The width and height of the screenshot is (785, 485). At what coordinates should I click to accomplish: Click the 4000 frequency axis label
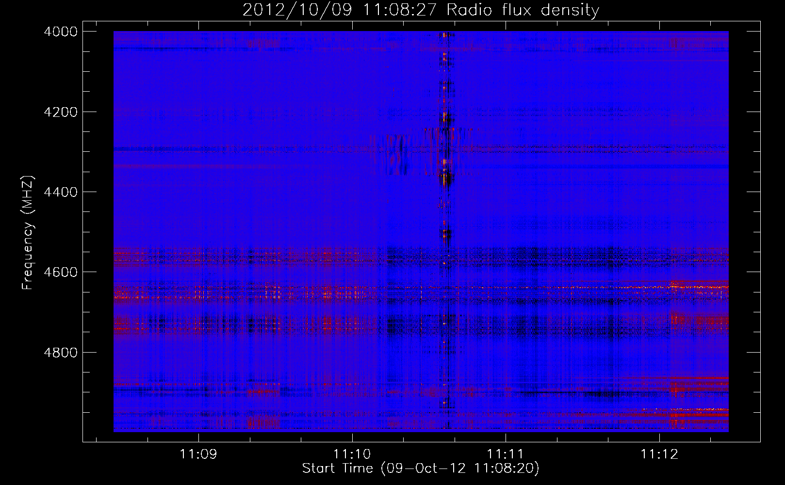pyautogui.click(x=61, y=32)
